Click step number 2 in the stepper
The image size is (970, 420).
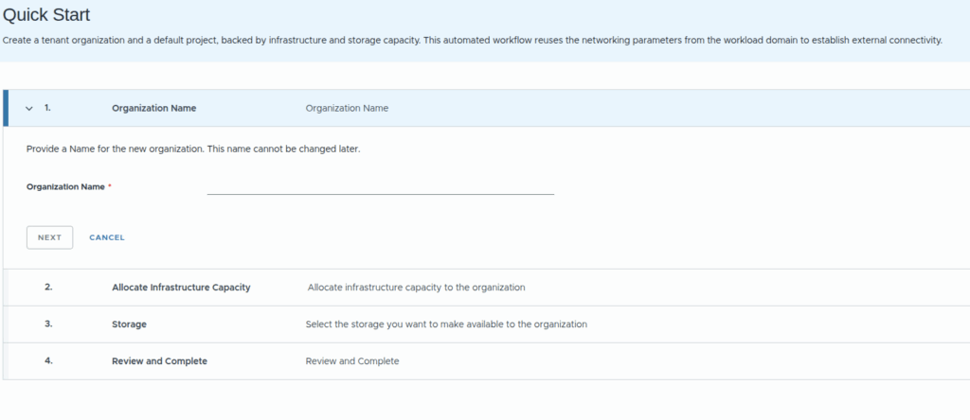tap(48, 288)
